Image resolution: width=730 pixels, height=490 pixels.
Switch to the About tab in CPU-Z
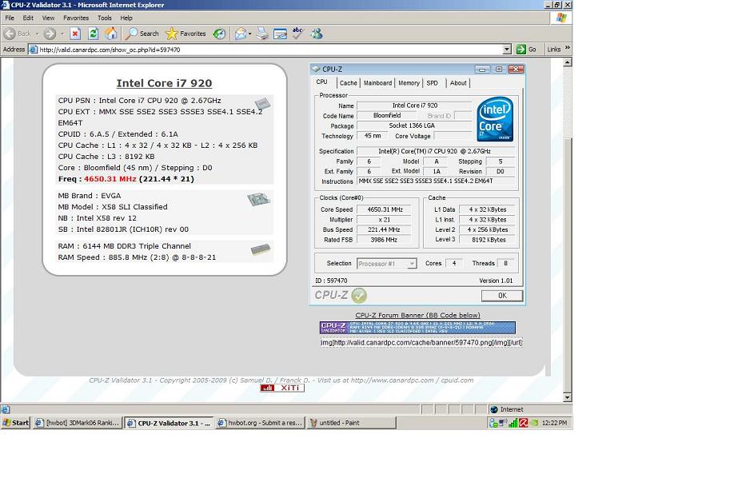458,83
